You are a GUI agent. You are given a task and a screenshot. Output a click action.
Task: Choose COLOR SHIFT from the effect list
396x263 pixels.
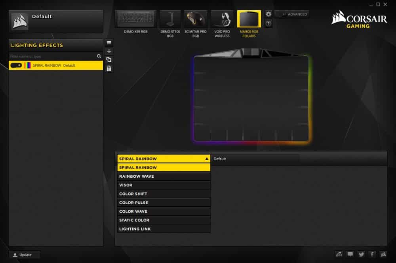click(164, 194)
